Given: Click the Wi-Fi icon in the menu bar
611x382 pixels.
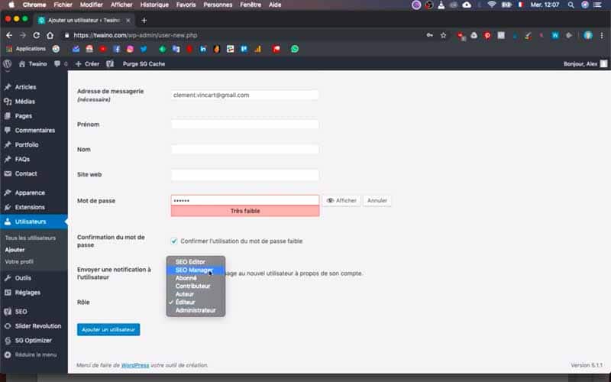Looking at the screenshot, I should tap(492, 5).
